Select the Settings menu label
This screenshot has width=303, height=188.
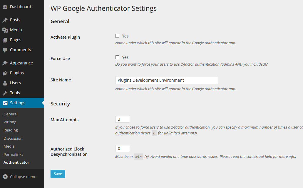(18, 103)
